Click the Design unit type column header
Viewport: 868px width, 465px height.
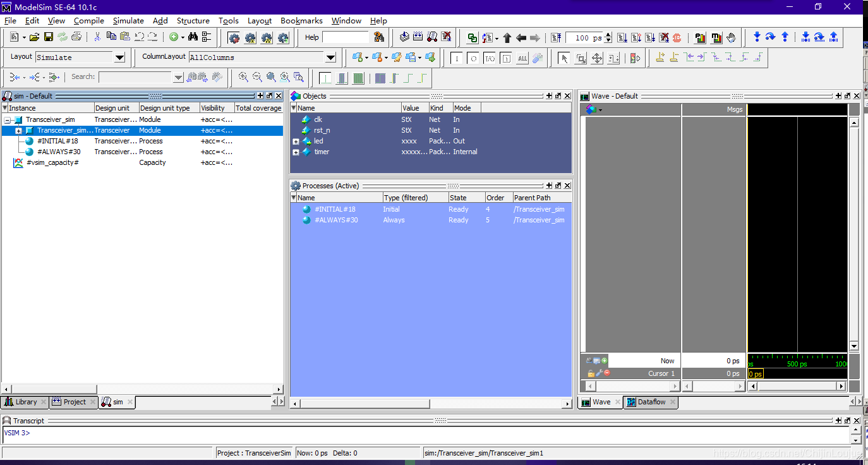(169, 108)
